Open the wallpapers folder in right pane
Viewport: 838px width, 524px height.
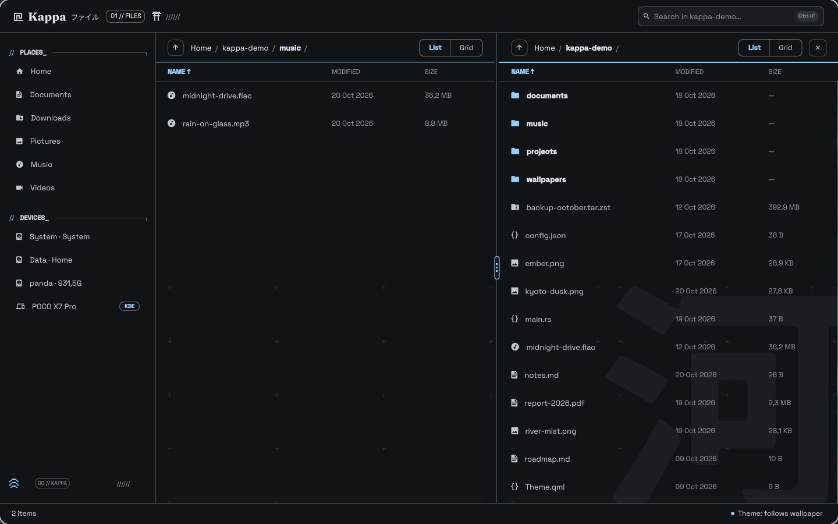(668, 179)
